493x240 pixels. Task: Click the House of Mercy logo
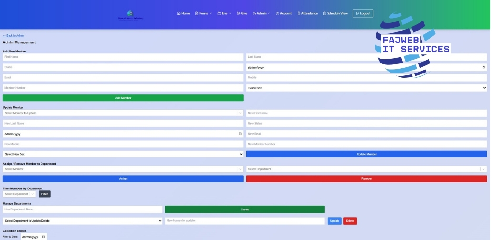[131, 15]
